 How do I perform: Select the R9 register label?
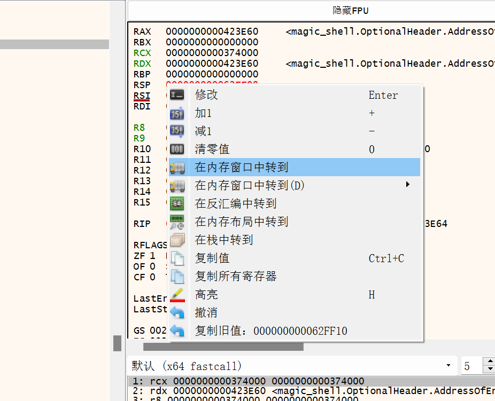coord(139,138)
